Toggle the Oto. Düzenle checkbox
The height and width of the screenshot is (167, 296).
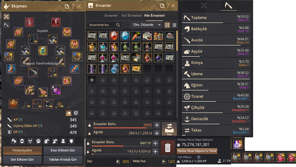coord(128,25)
